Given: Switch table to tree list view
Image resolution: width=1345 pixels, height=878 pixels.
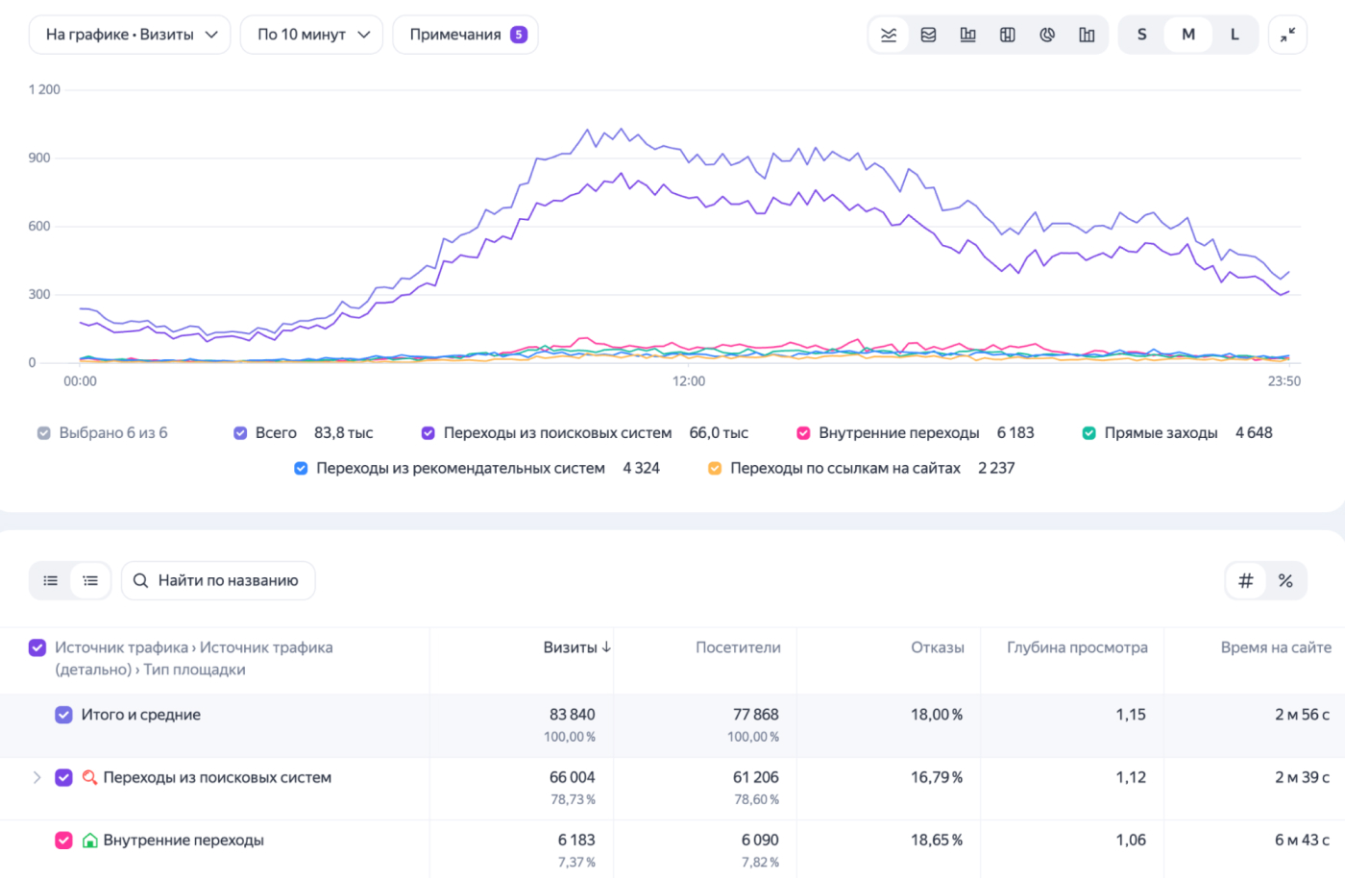Looking at the screenshot, I should pos(90,580).
